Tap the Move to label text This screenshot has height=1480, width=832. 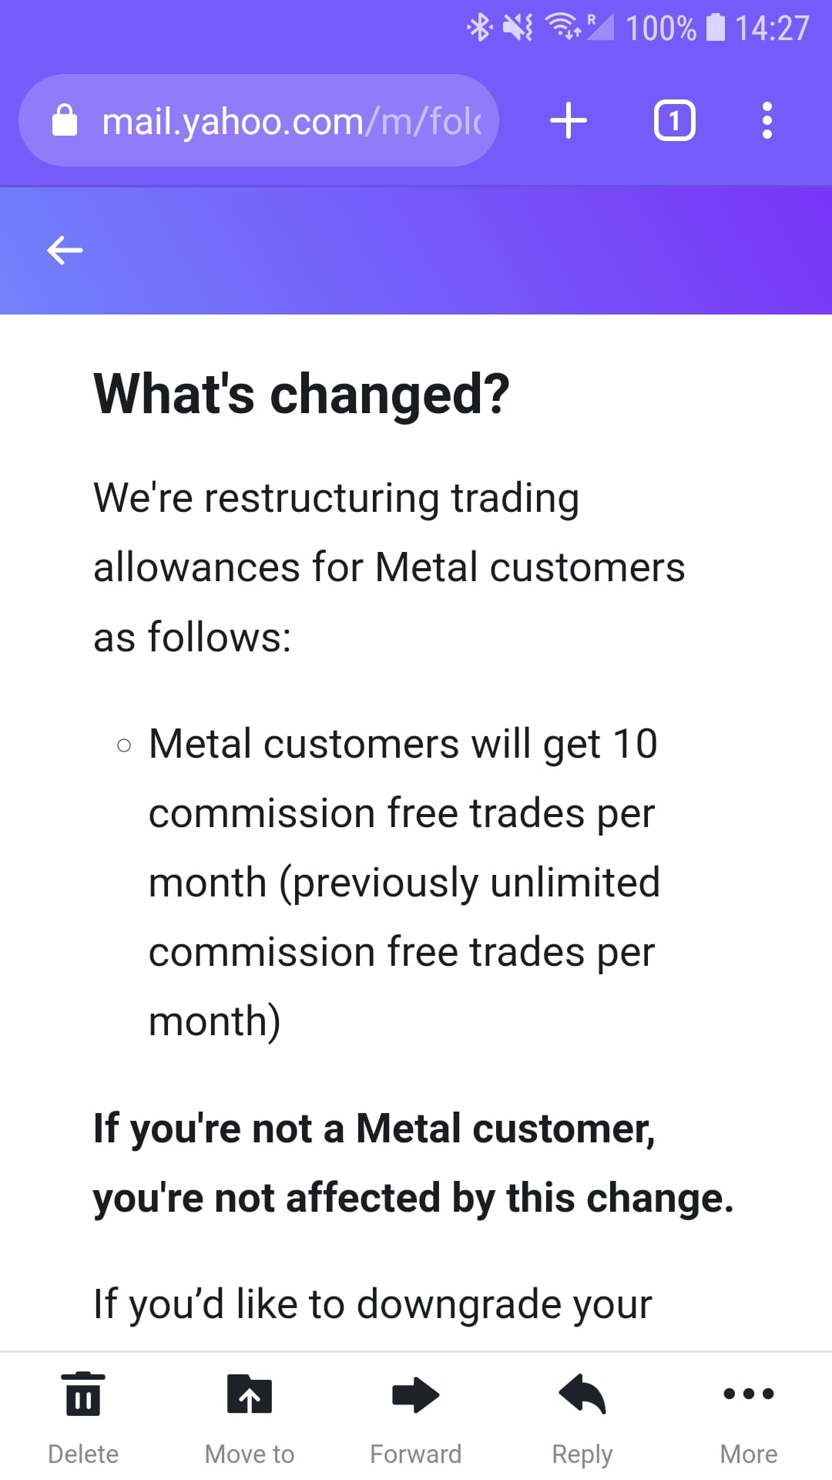[x=250, y=1454]
